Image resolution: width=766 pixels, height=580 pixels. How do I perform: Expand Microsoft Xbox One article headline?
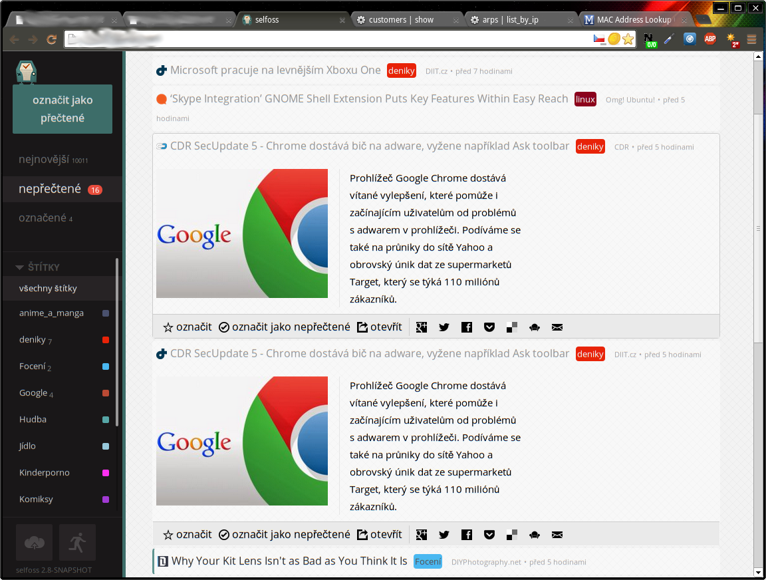(x=275, y=71)
